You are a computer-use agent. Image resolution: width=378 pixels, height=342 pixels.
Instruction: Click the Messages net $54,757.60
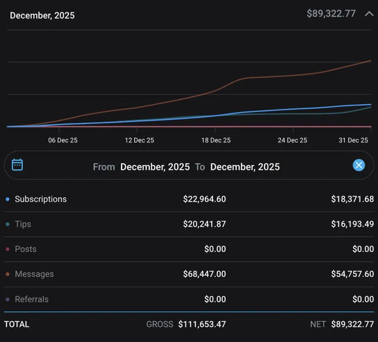353,274
